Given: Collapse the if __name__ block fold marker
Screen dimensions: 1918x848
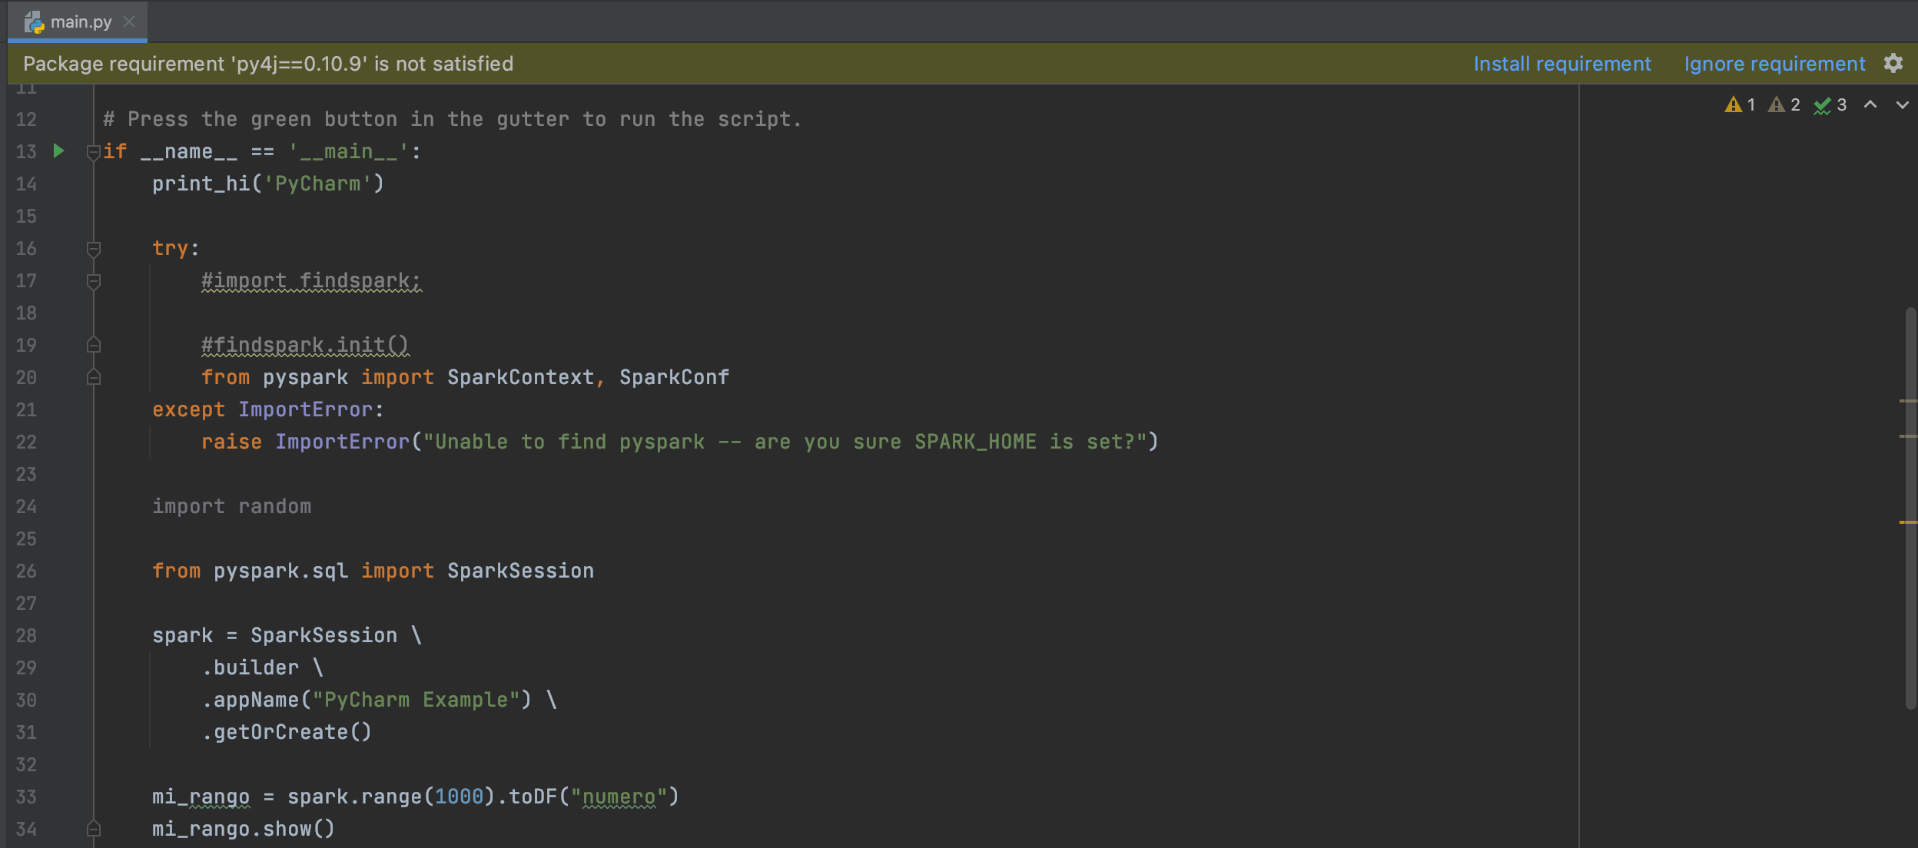Looking at the screenshot, I should pyautogui.click(x=94, y=152).
